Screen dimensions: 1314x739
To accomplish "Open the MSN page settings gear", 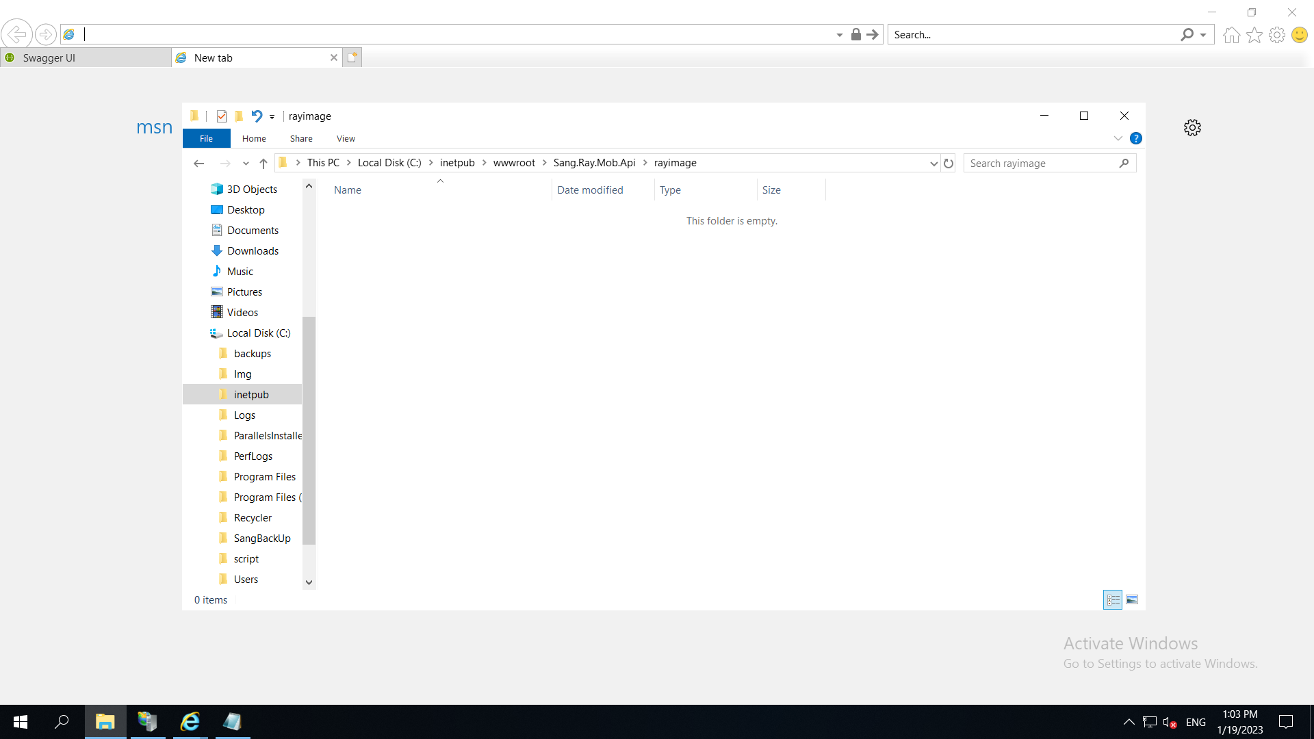I will [1192, 128].
